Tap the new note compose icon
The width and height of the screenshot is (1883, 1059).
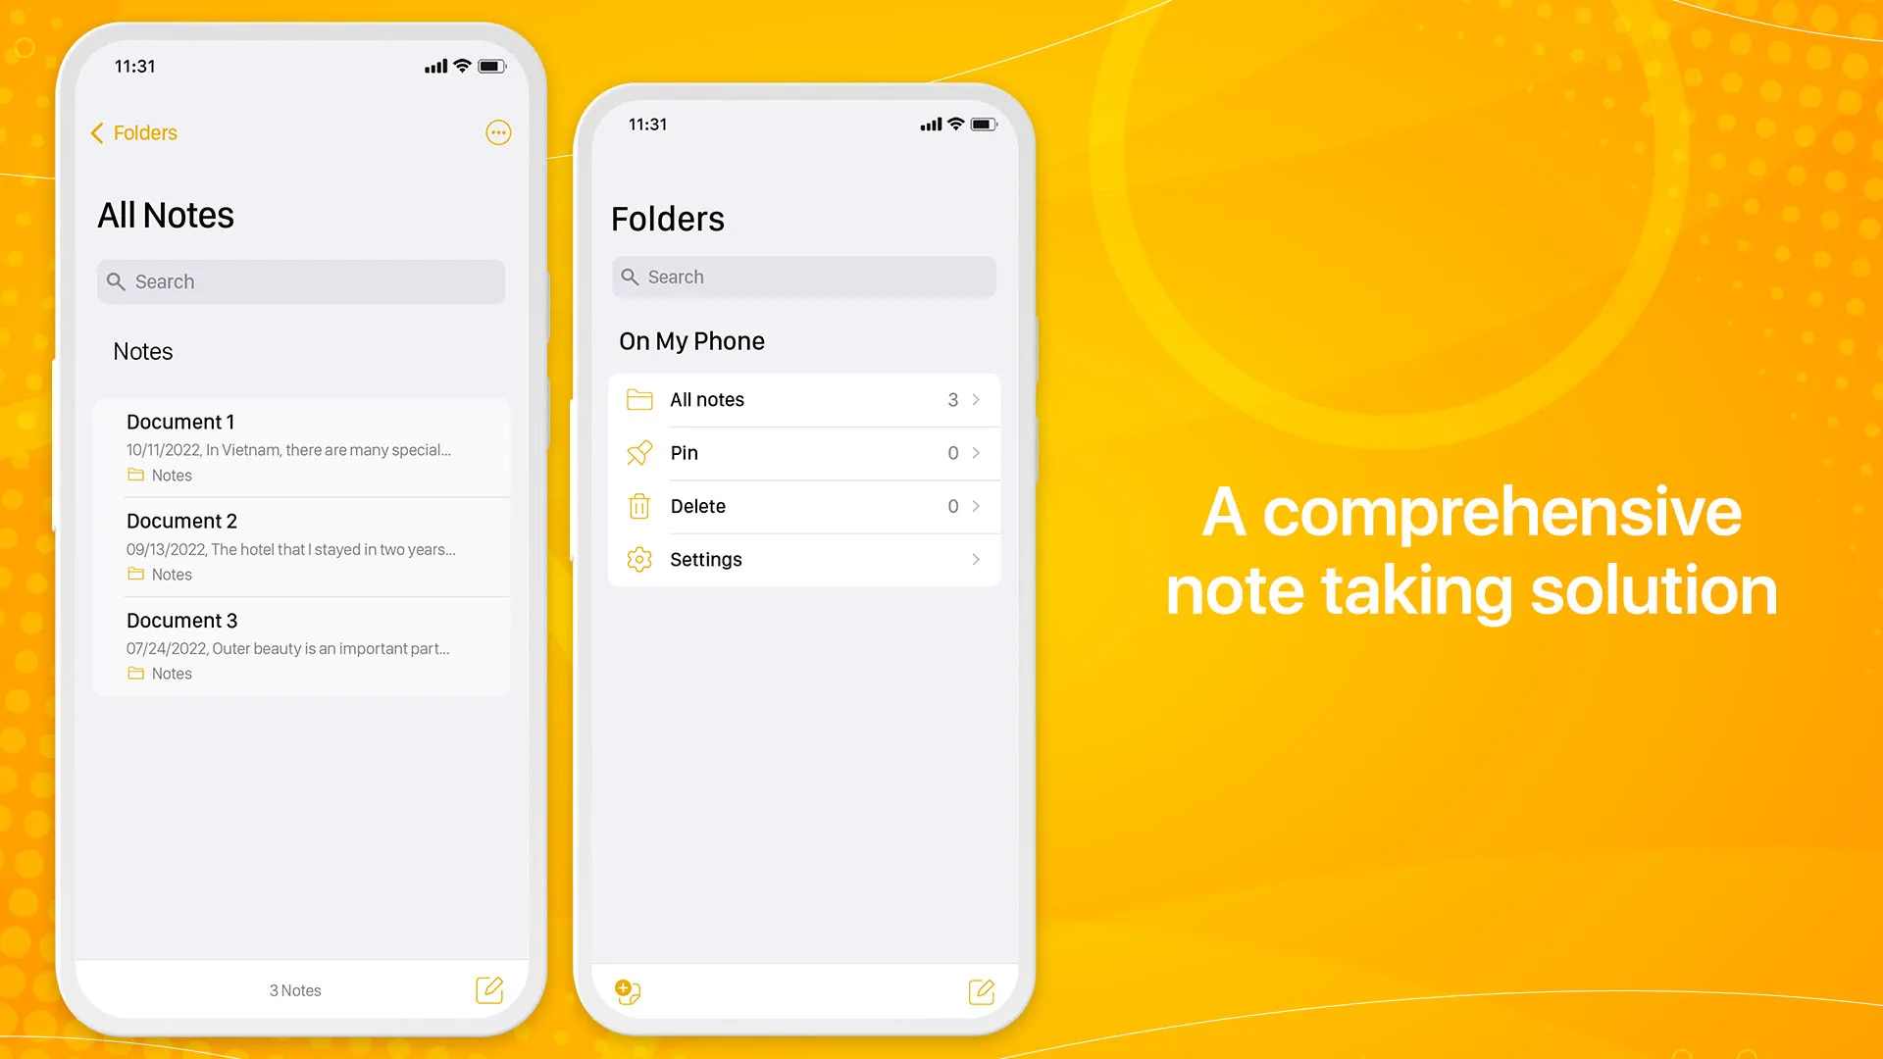click(x=488, y=989)
